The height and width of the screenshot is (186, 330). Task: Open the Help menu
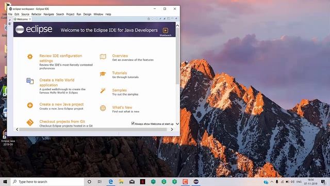(108, 14)
